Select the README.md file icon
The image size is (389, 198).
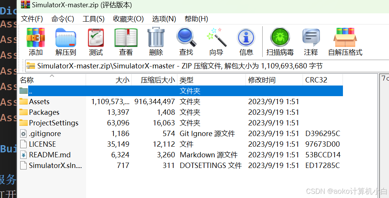[x=23, y=155]
